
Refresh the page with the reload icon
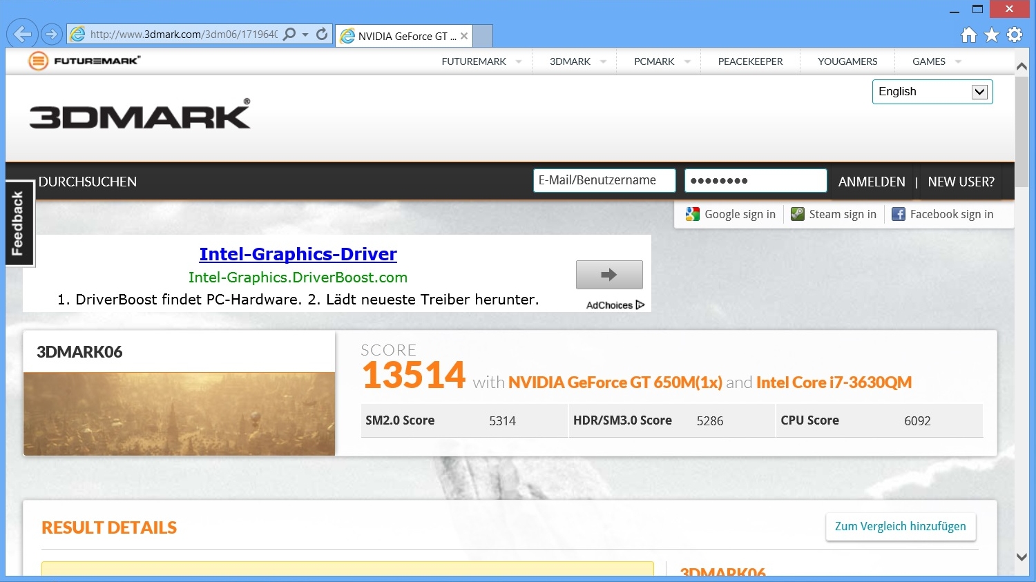[x=322, y=34]
